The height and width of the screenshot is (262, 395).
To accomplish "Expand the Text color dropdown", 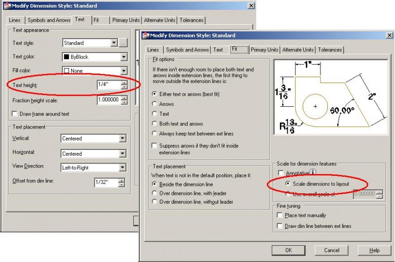I will point(124,57).
